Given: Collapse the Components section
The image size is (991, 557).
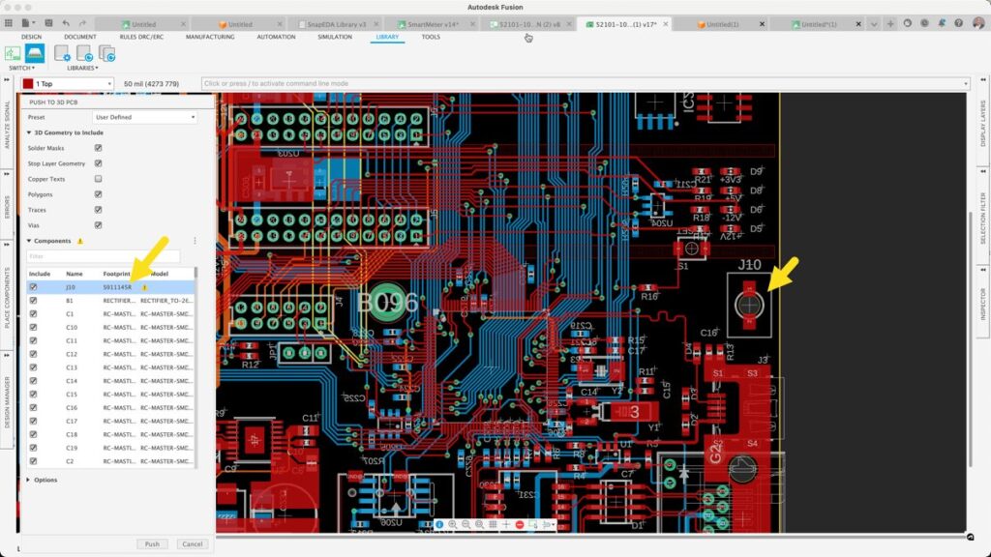Looking at the screenshot, I should tap(29, 241).
